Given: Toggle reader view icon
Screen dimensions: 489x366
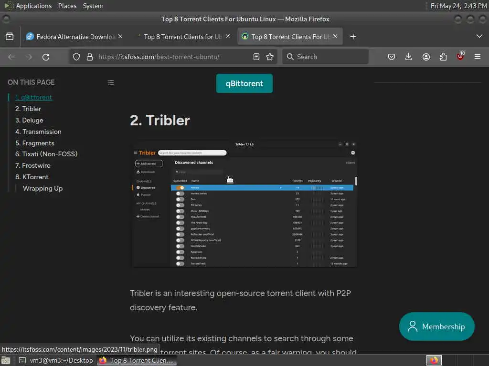Looking at the screenshot, I should [x=256, y=57].
